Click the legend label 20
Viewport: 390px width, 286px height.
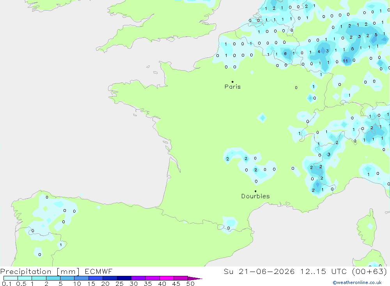click(x=105, y=284)
